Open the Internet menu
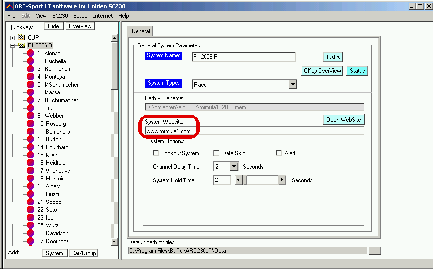Screen dimensions: 433x269 (103, 16)
